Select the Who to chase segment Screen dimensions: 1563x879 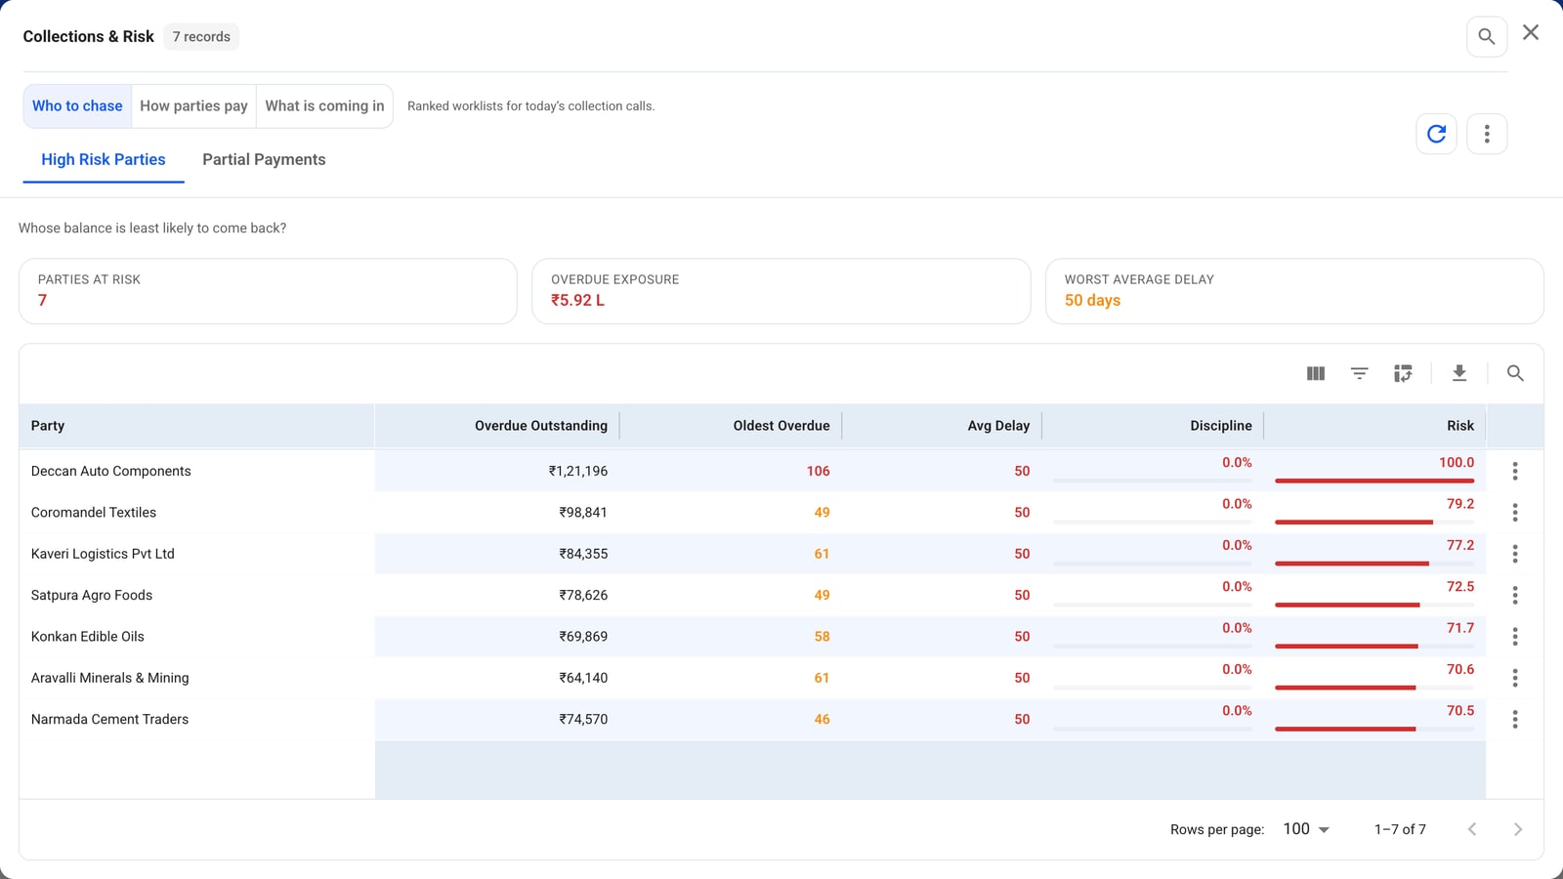pyautogui.click(x=77, y=105)
